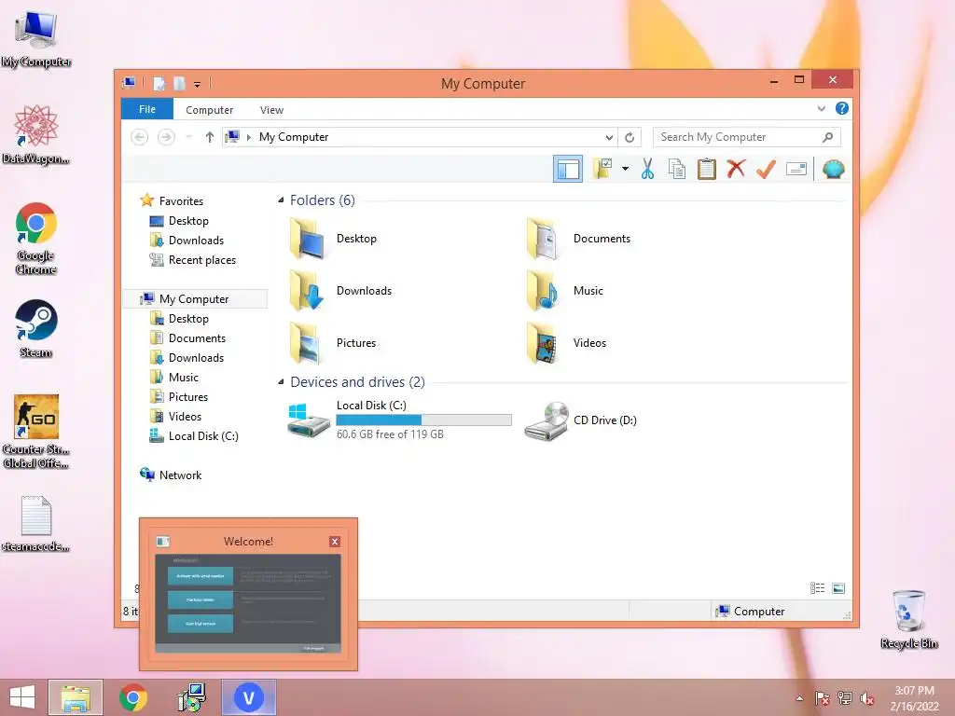
Task: Show hidden tray icons arrow
Action: coord(799,698)
